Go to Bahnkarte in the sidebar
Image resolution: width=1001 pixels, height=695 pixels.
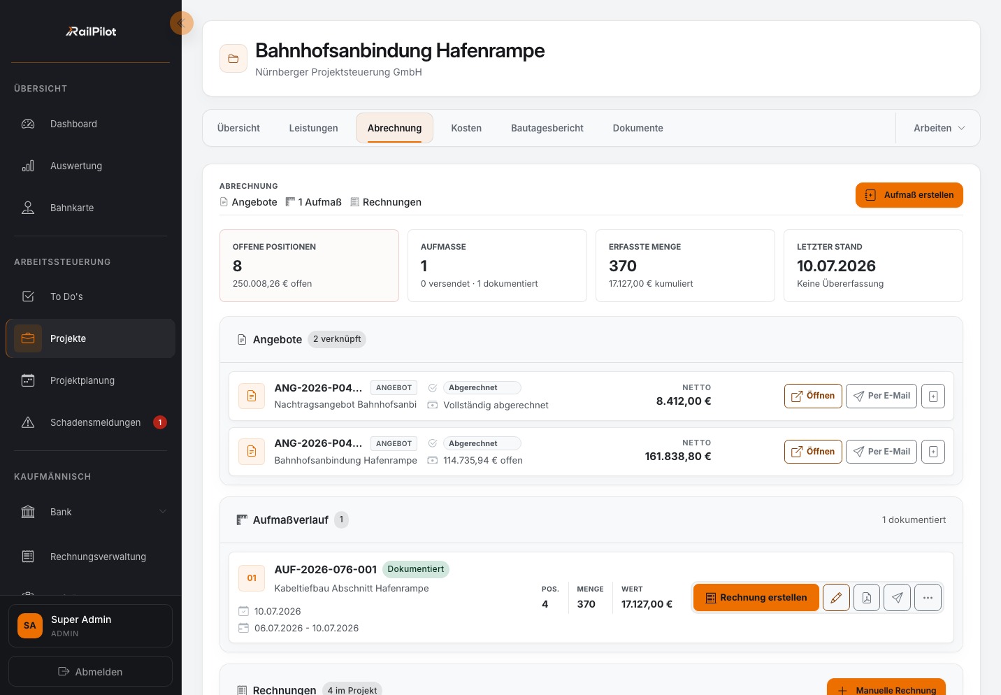click(90, 208)
